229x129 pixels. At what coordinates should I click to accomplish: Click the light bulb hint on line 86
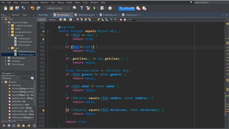43,39
